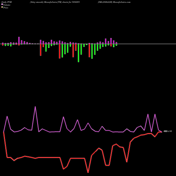The width and height of the screenshot is (176, 176).
Task: Click the Price legend color swatch
Action: pos(2,7)
